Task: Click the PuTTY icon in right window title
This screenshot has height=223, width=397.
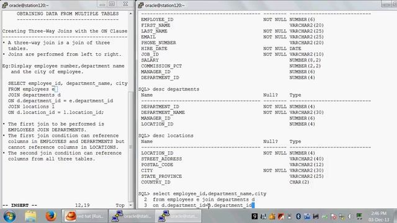Action: 141,5
